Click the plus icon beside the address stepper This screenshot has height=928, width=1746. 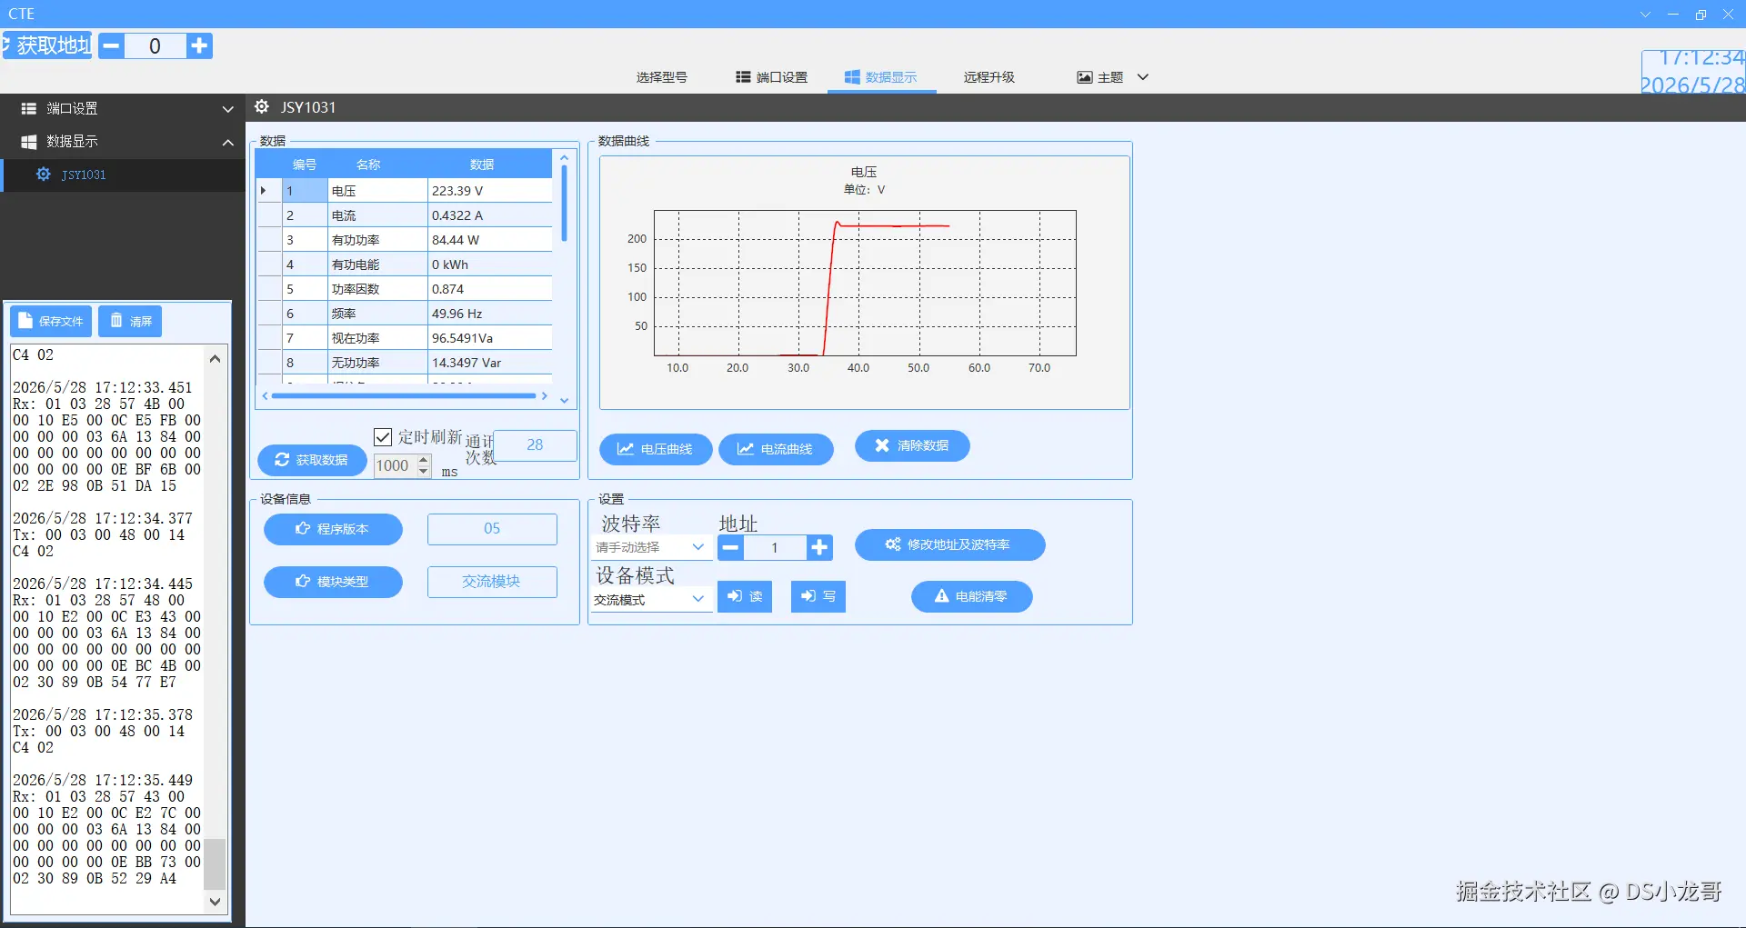[x=819, y=547]
